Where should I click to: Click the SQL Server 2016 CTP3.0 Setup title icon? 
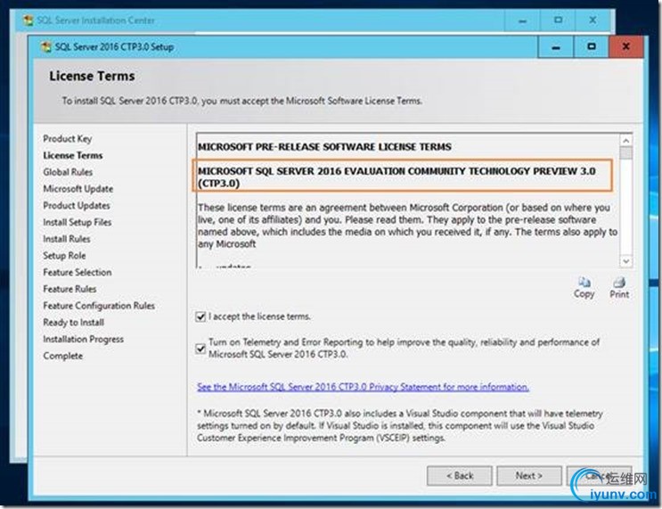coord(46,47)
